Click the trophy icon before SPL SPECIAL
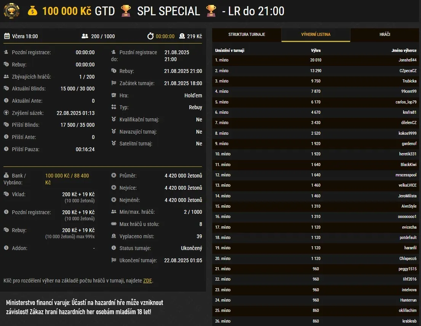 [x=126, y=11]
